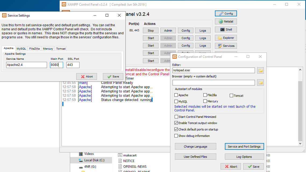
Task: Abort Configuration of Control Panel
Action: (231, 167)
